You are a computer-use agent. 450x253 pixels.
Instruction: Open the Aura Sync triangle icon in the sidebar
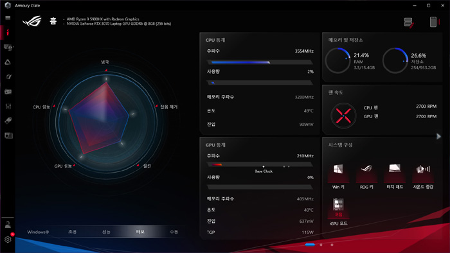point(8,62)
